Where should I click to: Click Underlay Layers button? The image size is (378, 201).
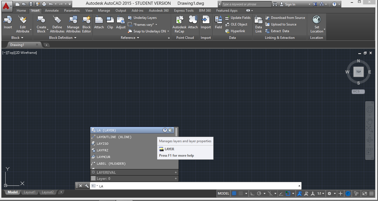click(142, 18)
